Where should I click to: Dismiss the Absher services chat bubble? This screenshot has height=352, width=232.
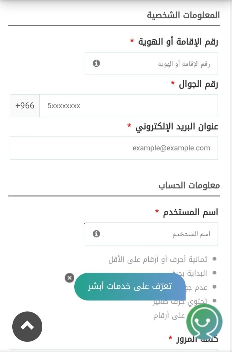click(x=69, y=278)
